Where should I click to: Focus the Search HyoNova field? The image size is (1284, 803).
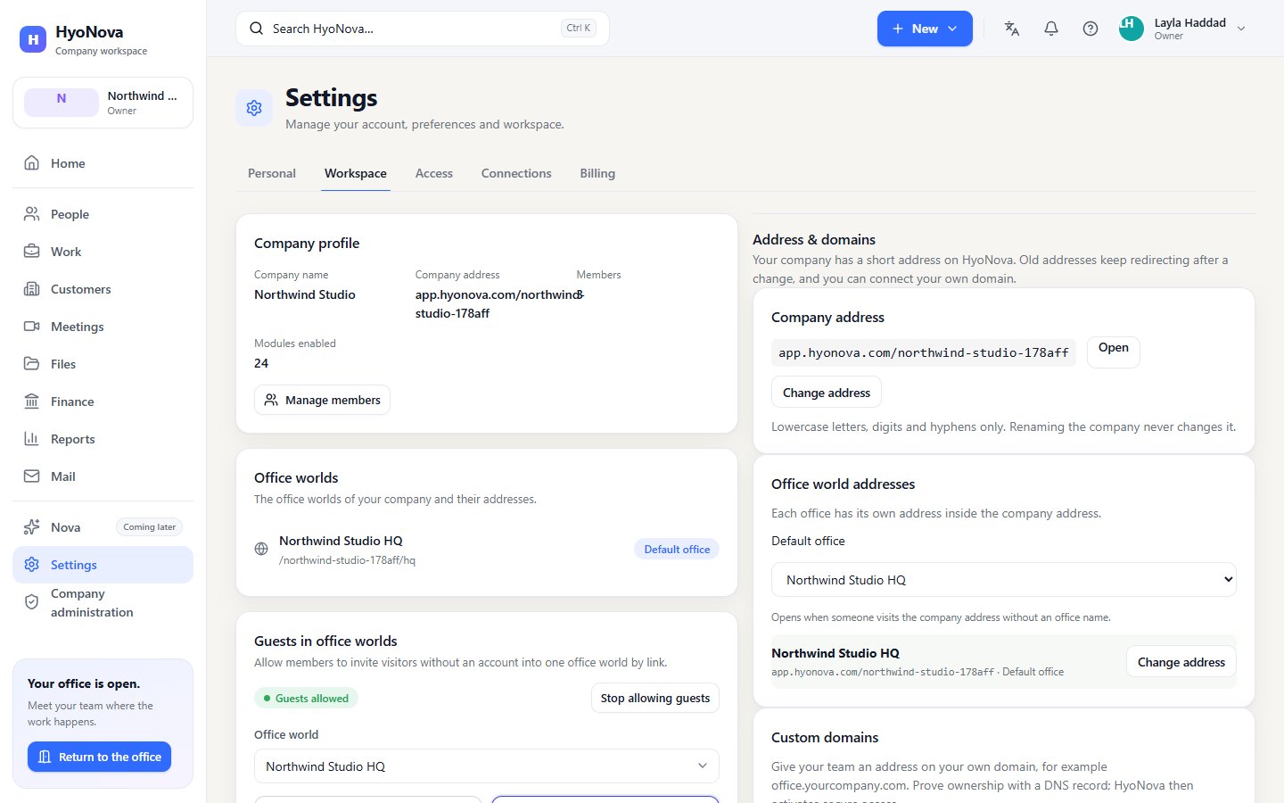(423, 29)
